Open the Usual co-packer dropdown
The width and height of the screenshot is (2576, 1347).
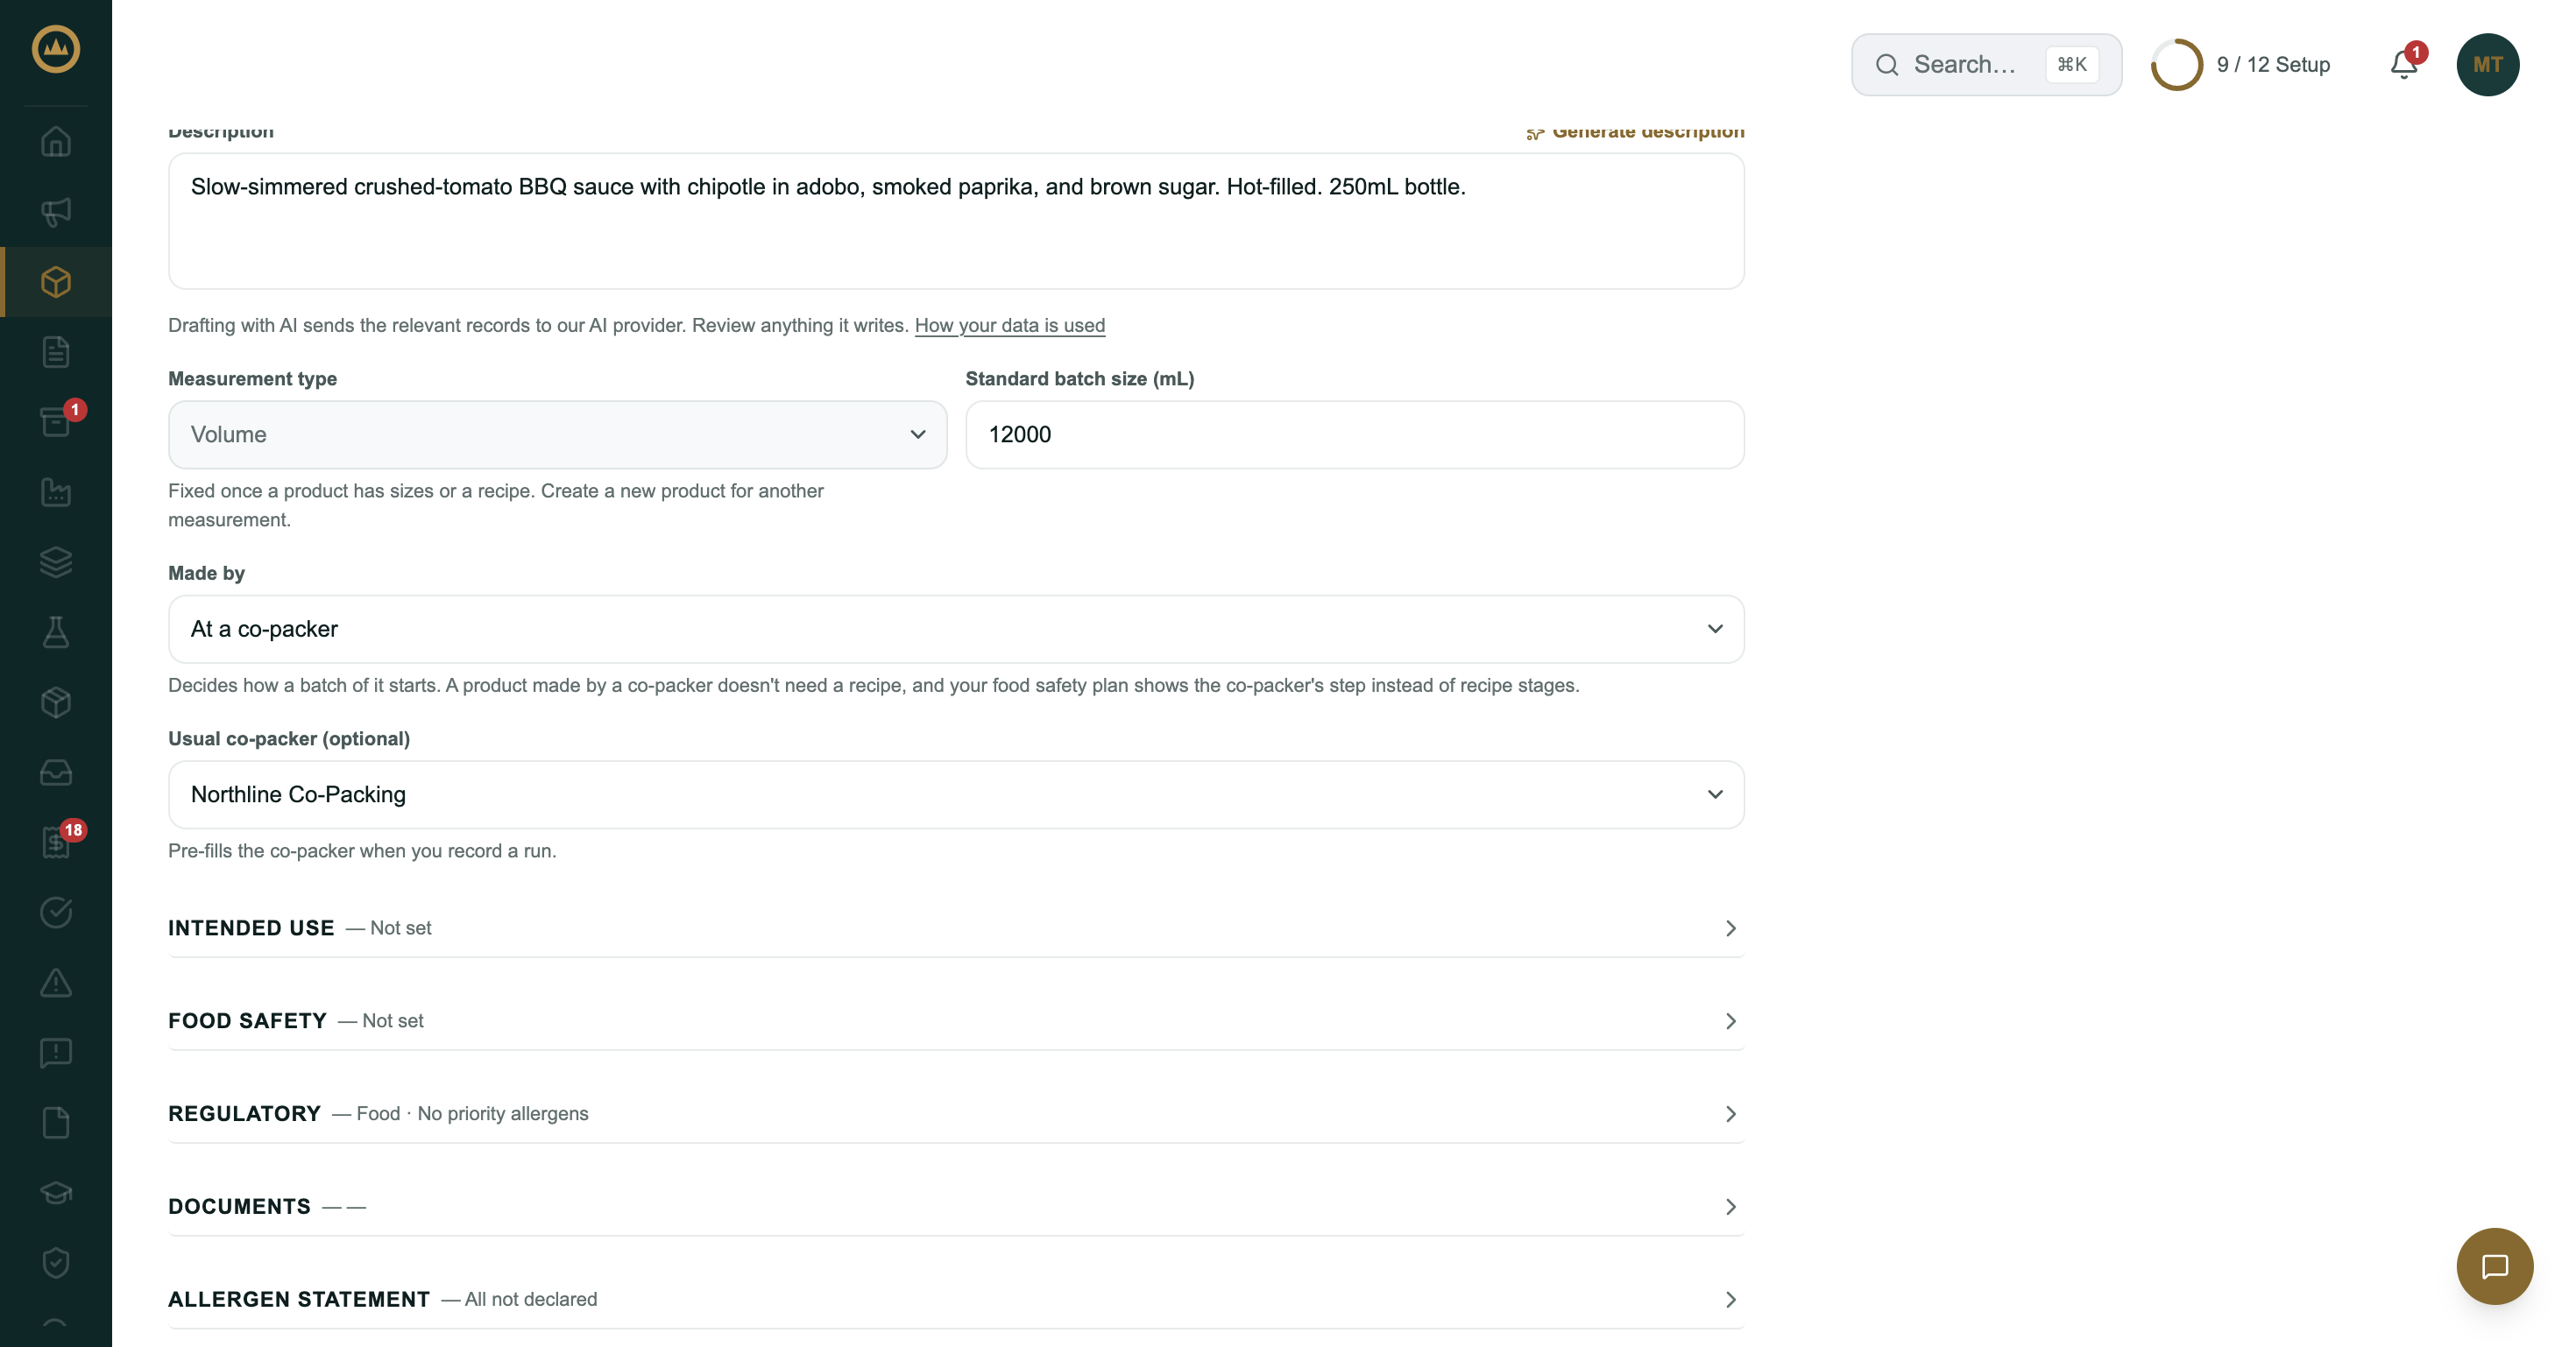[x=956, y=794]
